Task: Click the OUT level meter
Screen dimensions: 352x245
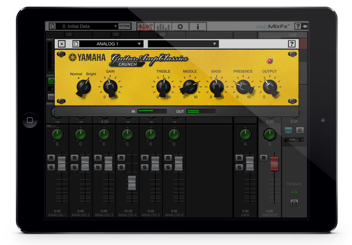Action: click(201, 111)
